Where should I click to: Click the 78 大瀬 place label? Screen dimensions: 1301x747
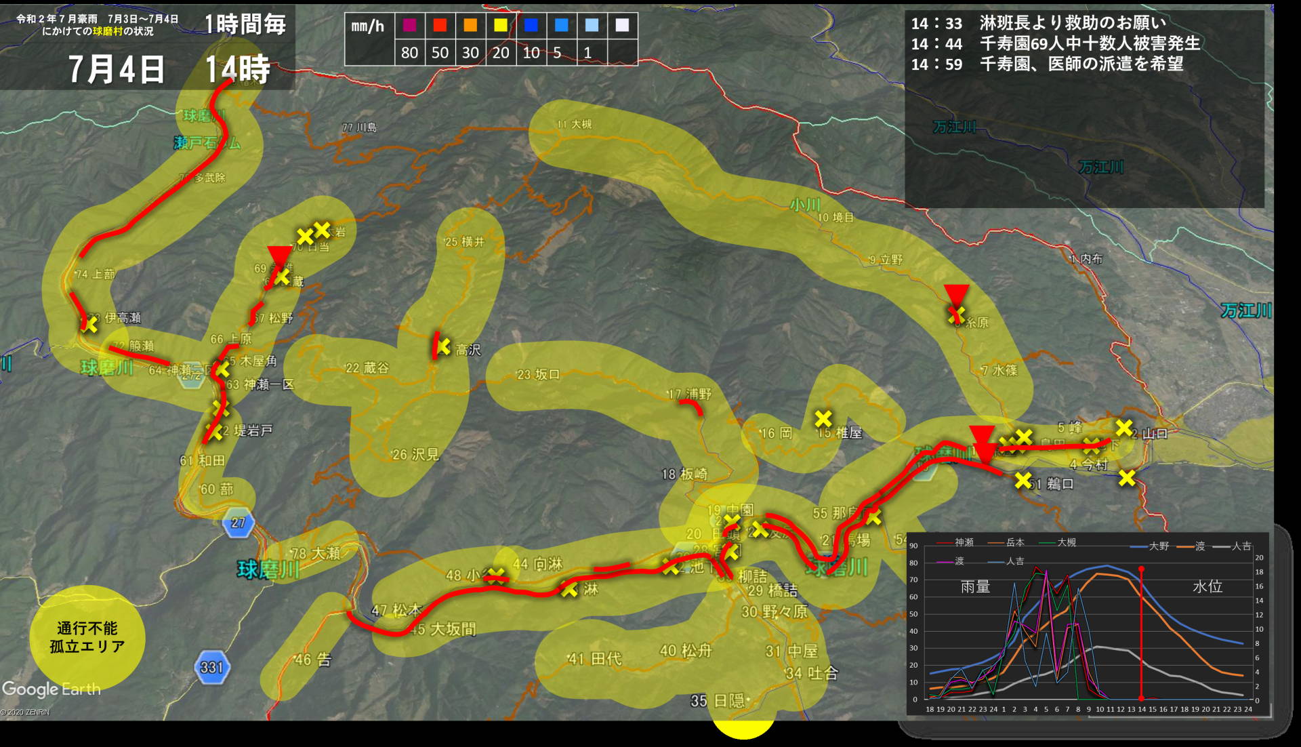(315, 553)
